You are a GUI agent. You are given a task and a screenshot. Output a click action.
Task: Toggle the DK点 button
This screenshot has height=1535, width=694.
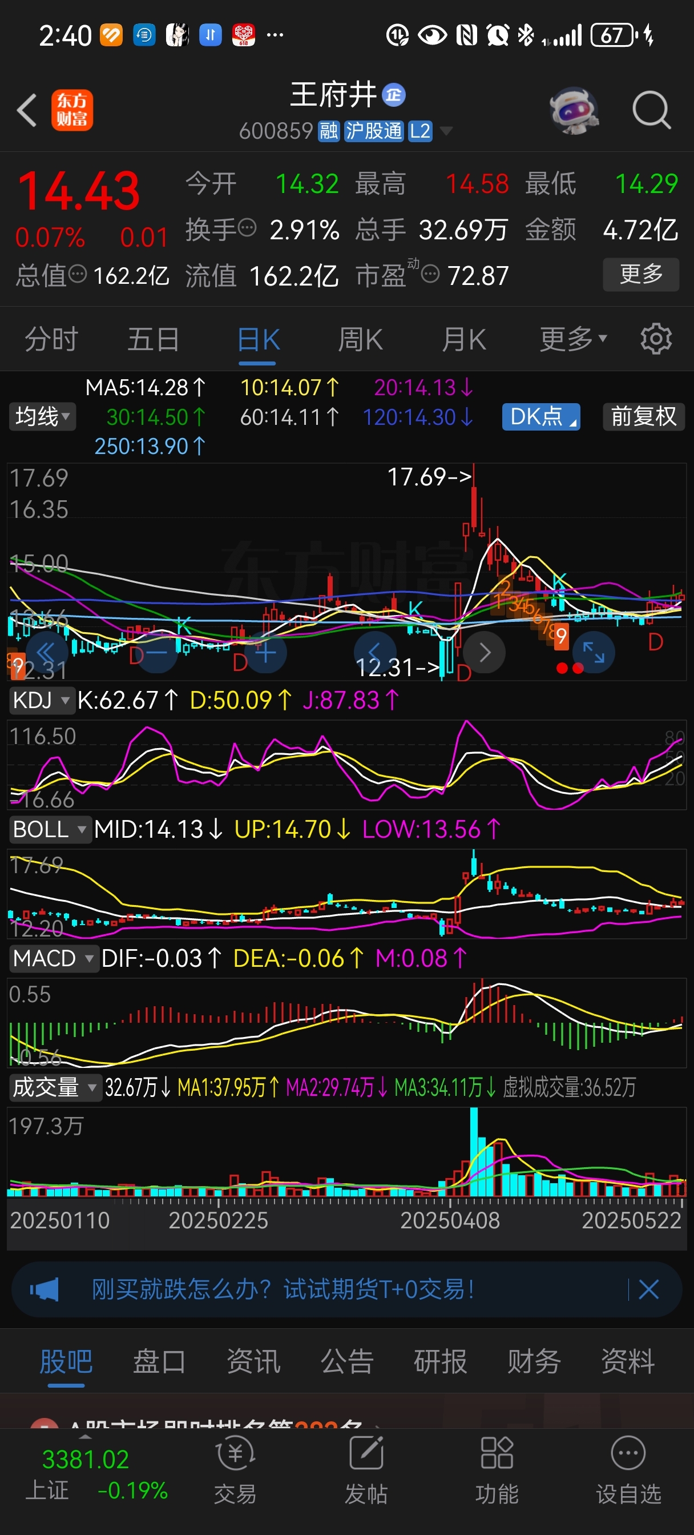541,416
